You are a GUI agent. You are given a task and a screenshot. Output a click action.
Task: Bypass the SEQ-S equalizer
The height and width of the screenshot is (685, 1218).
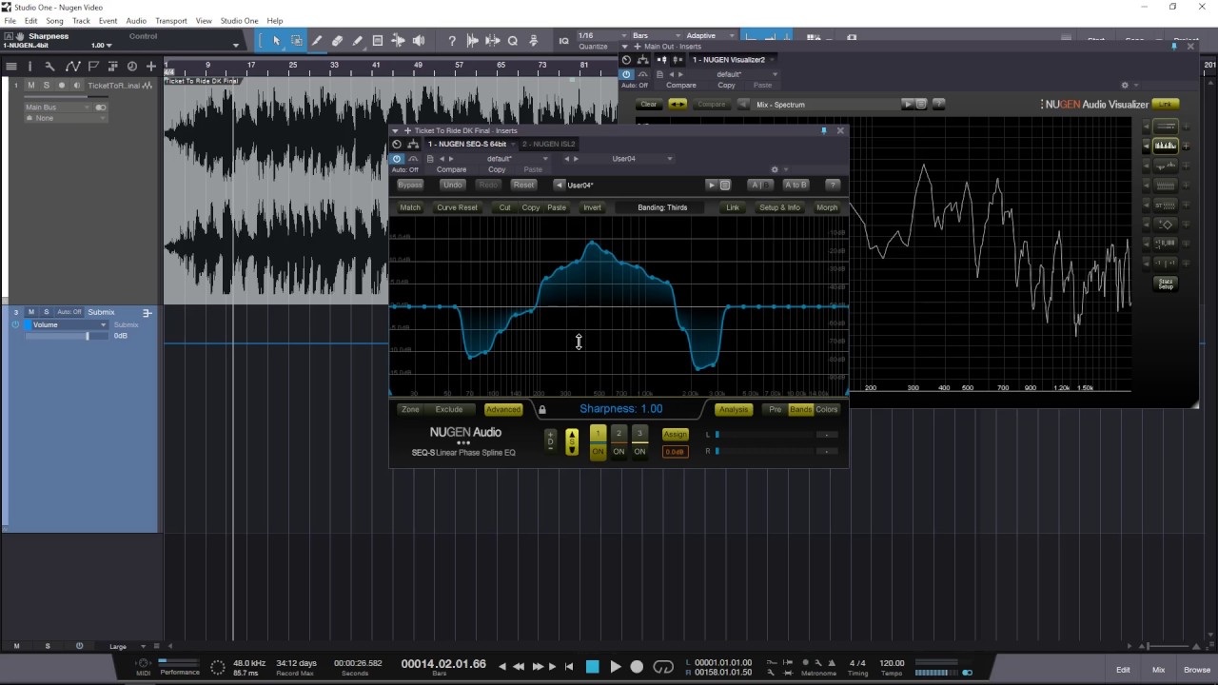pyautogui.click(x=409, y=185)
